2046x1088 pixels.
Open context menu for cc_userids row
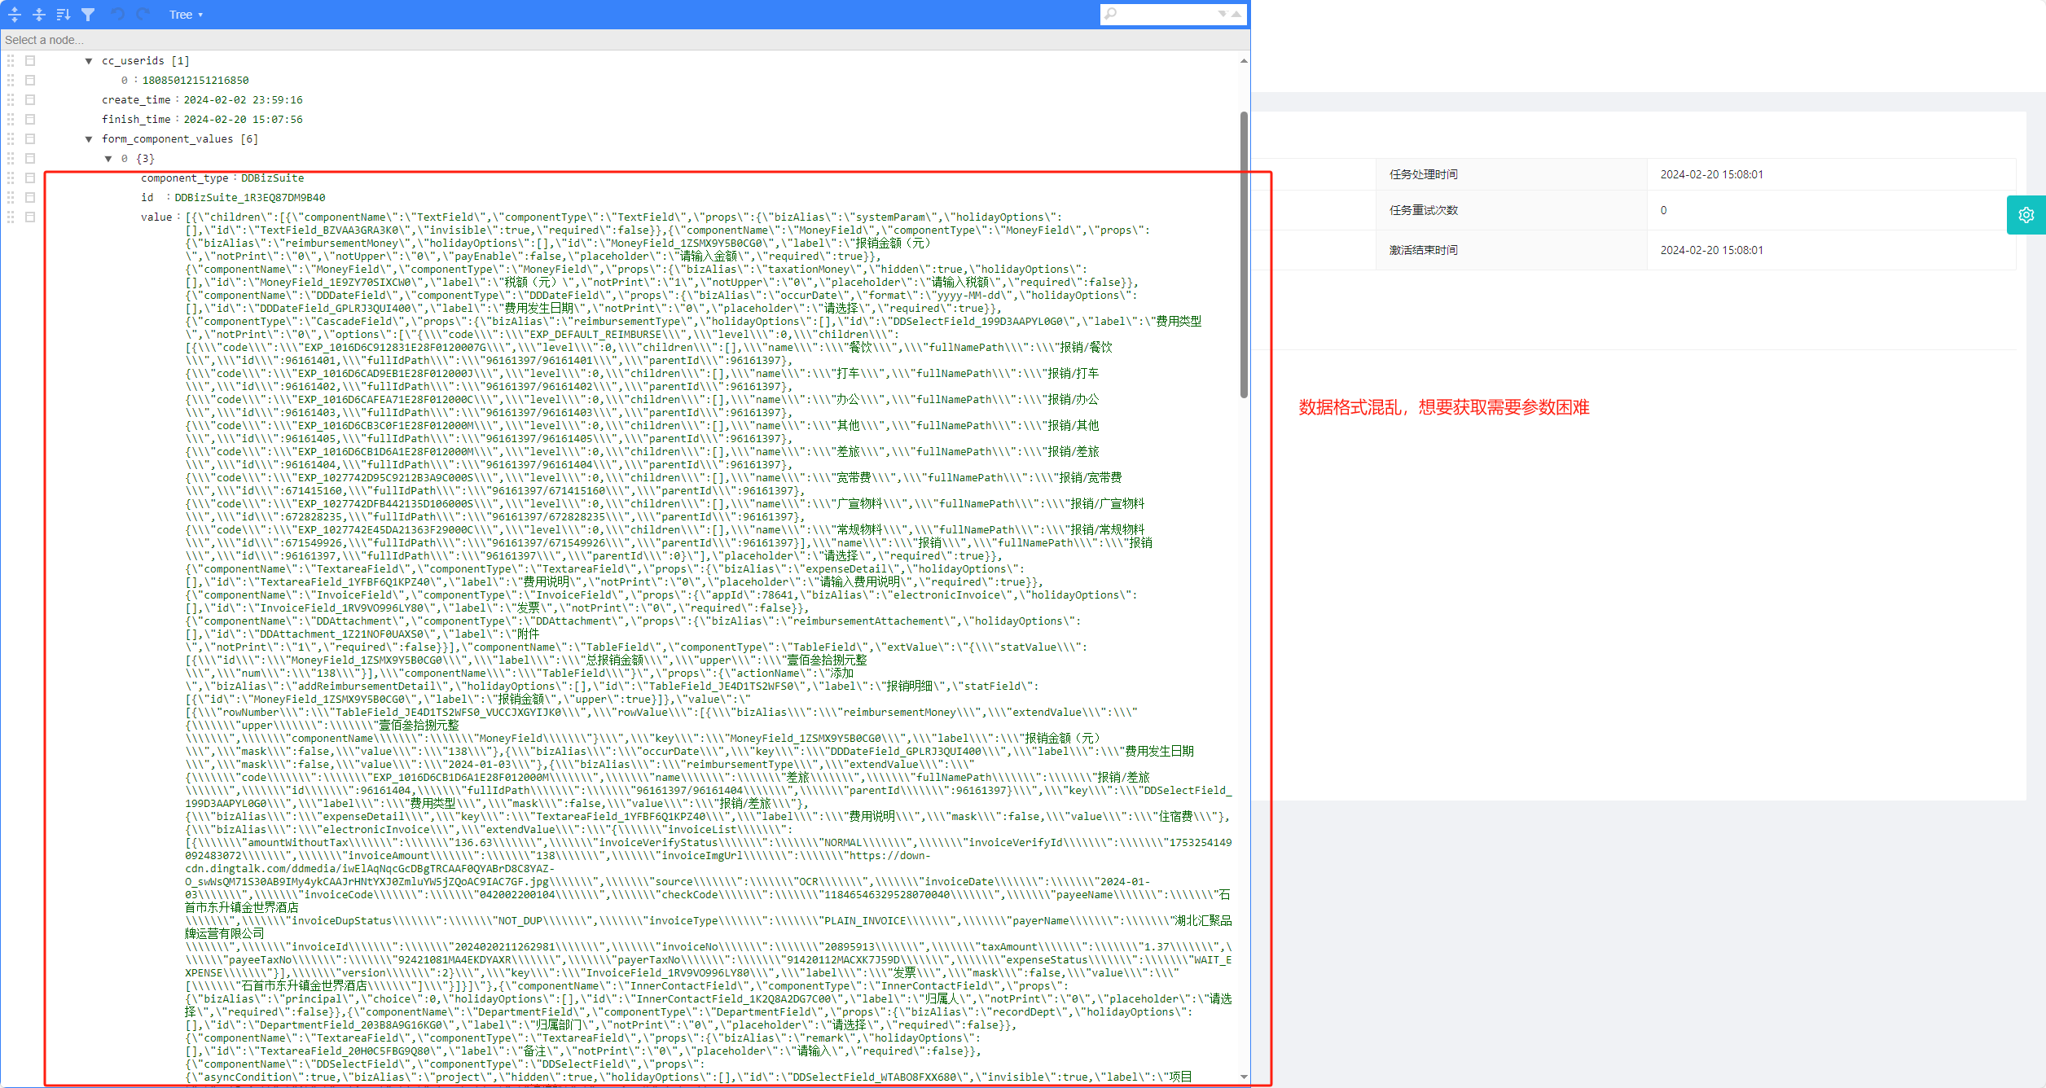(x=30, y=61)
